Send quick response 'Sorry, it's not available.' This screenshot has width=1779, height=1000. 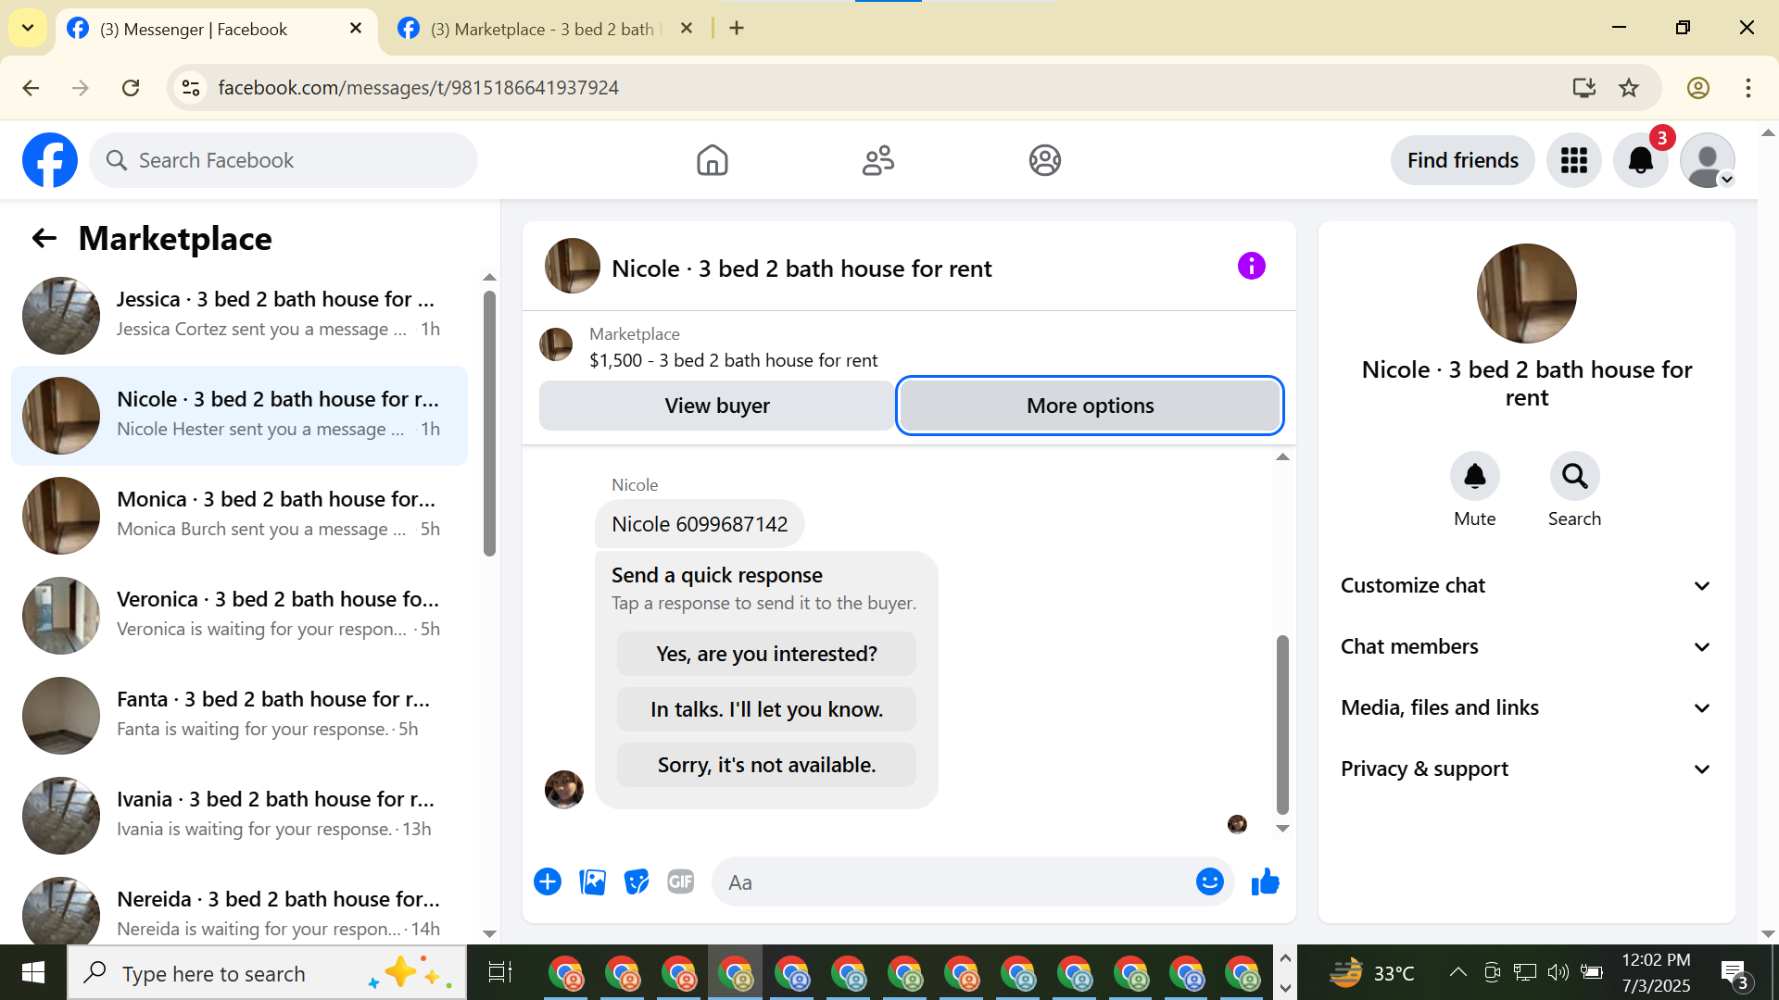click(766, 765)
